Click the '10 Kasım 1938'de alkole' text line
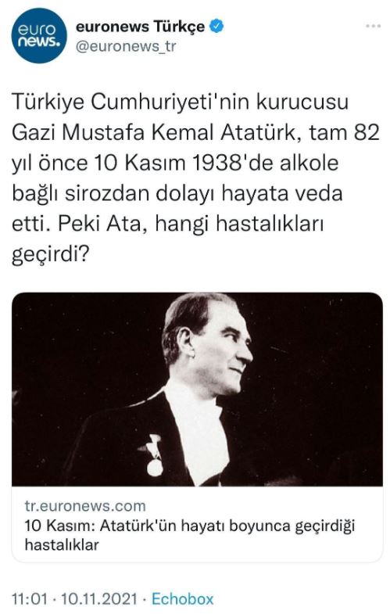The height and width of the screenshot is (614, 390). [216, 163]
